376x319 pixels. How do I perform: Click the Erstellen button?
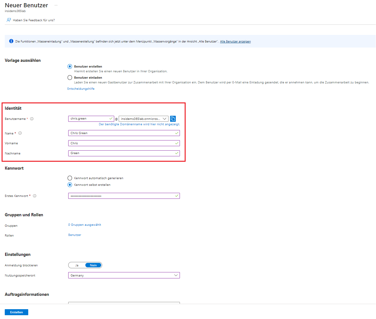pyautogui.click(x=16, y=312)
